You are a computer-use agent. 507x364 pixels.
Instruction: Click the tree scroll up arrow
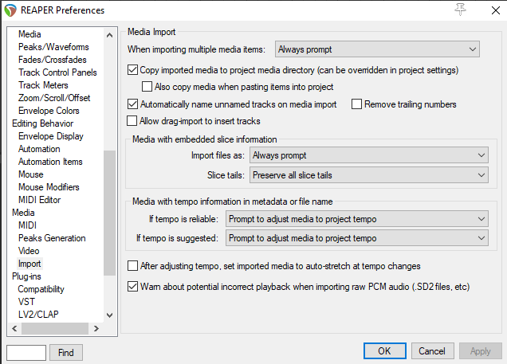pos(110,35)
